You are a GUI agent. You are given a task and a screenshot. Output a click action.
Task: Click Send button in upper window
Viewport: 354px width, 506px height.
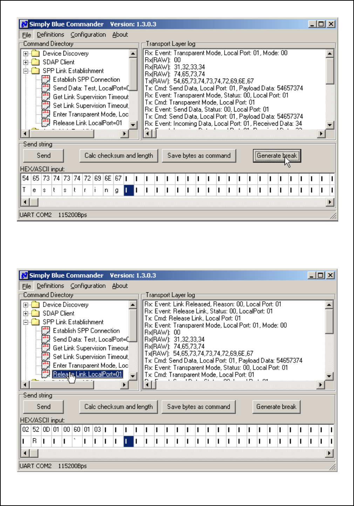click(x=43, y=155)
